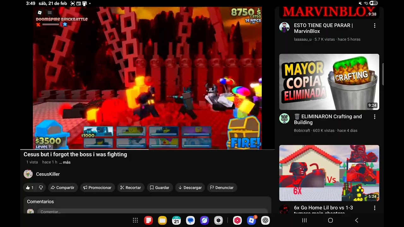Open the yellow files app in taskbar
This screenshot has height=227, width=404.
pyautogui.click(x=162, y=220)
